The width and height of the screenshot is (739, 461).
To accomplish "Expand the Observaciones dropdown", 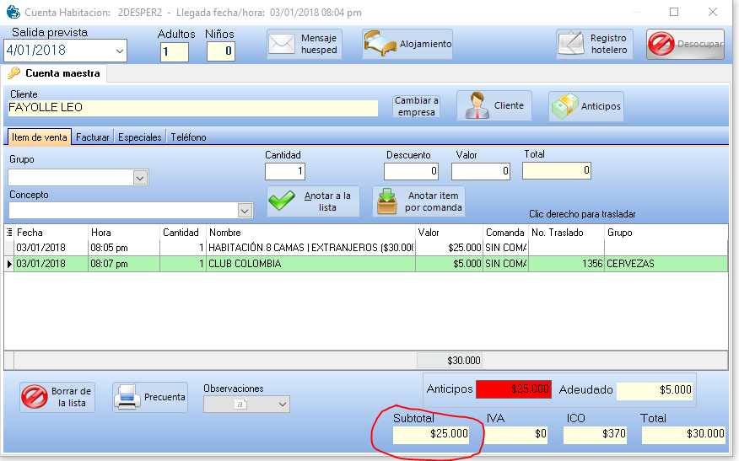I will (x=282, y=405).
